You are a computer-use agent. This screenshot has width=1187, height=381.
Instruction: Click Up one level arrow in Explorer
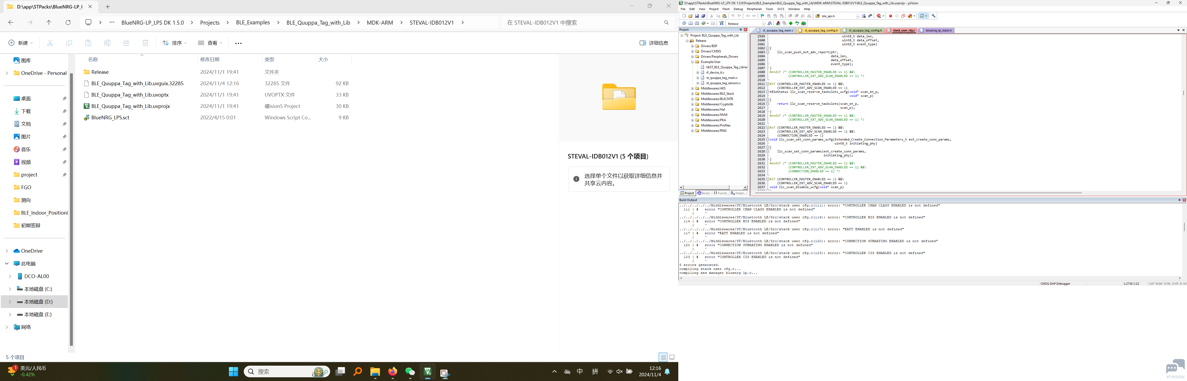[49, 22]
